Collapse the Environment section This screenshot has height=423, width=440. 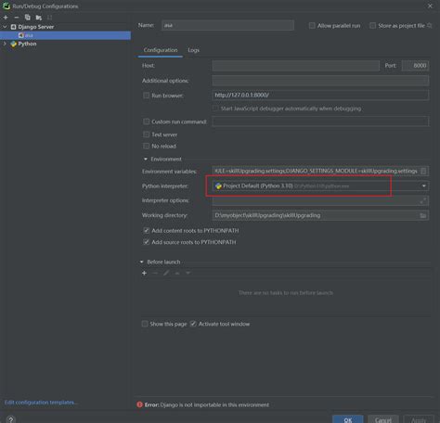pos(146,159)
